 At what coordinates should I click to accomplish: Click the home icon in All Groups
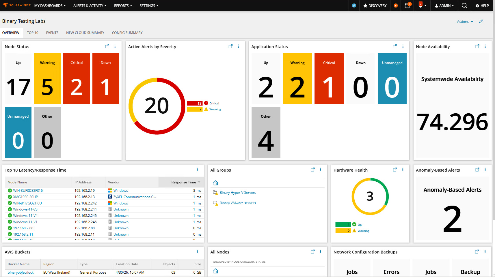point(215,183)
